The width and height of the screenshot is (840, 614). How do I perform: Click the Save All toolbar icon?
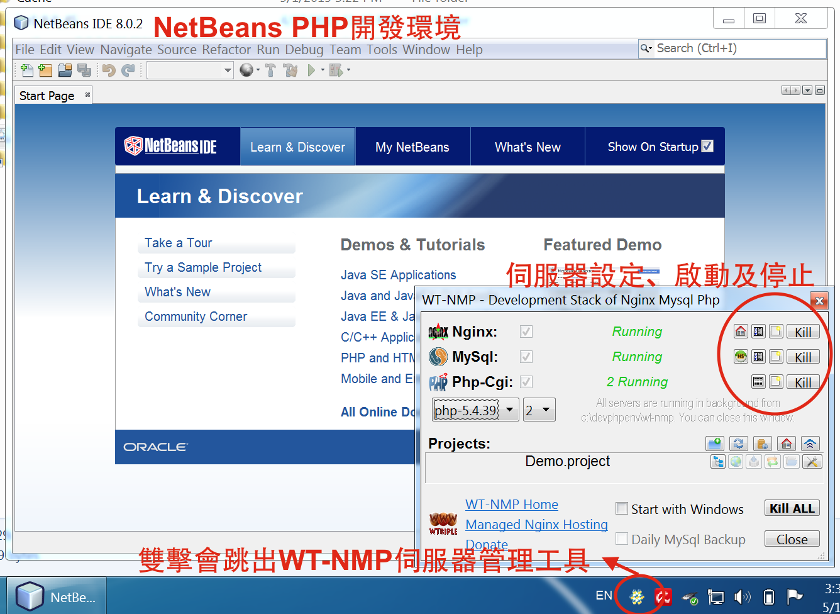coord(84,70)
